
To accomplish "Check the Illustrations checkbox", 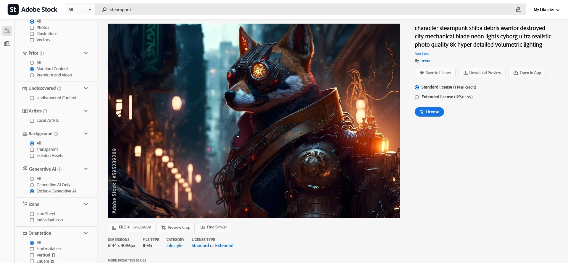I will [x=32, y=34].
